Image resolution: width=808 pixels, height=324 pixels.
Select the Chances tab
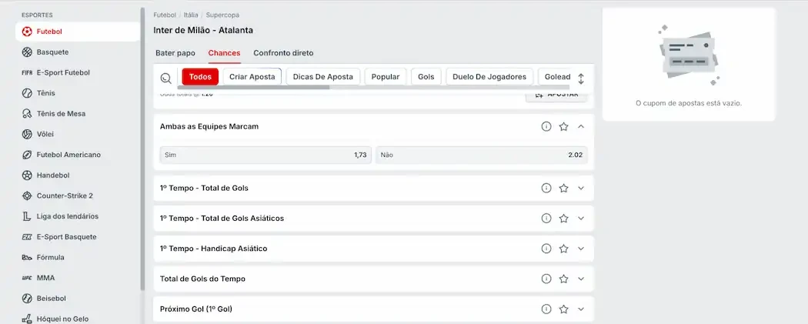coord(224,53)
